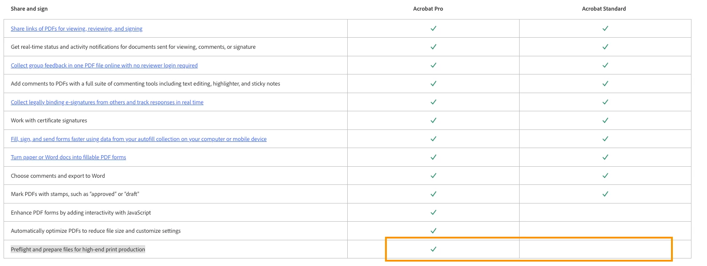The image size is (707, 266).
Task: Open Turn paper or Word docs link
Action: pos(68,157)
